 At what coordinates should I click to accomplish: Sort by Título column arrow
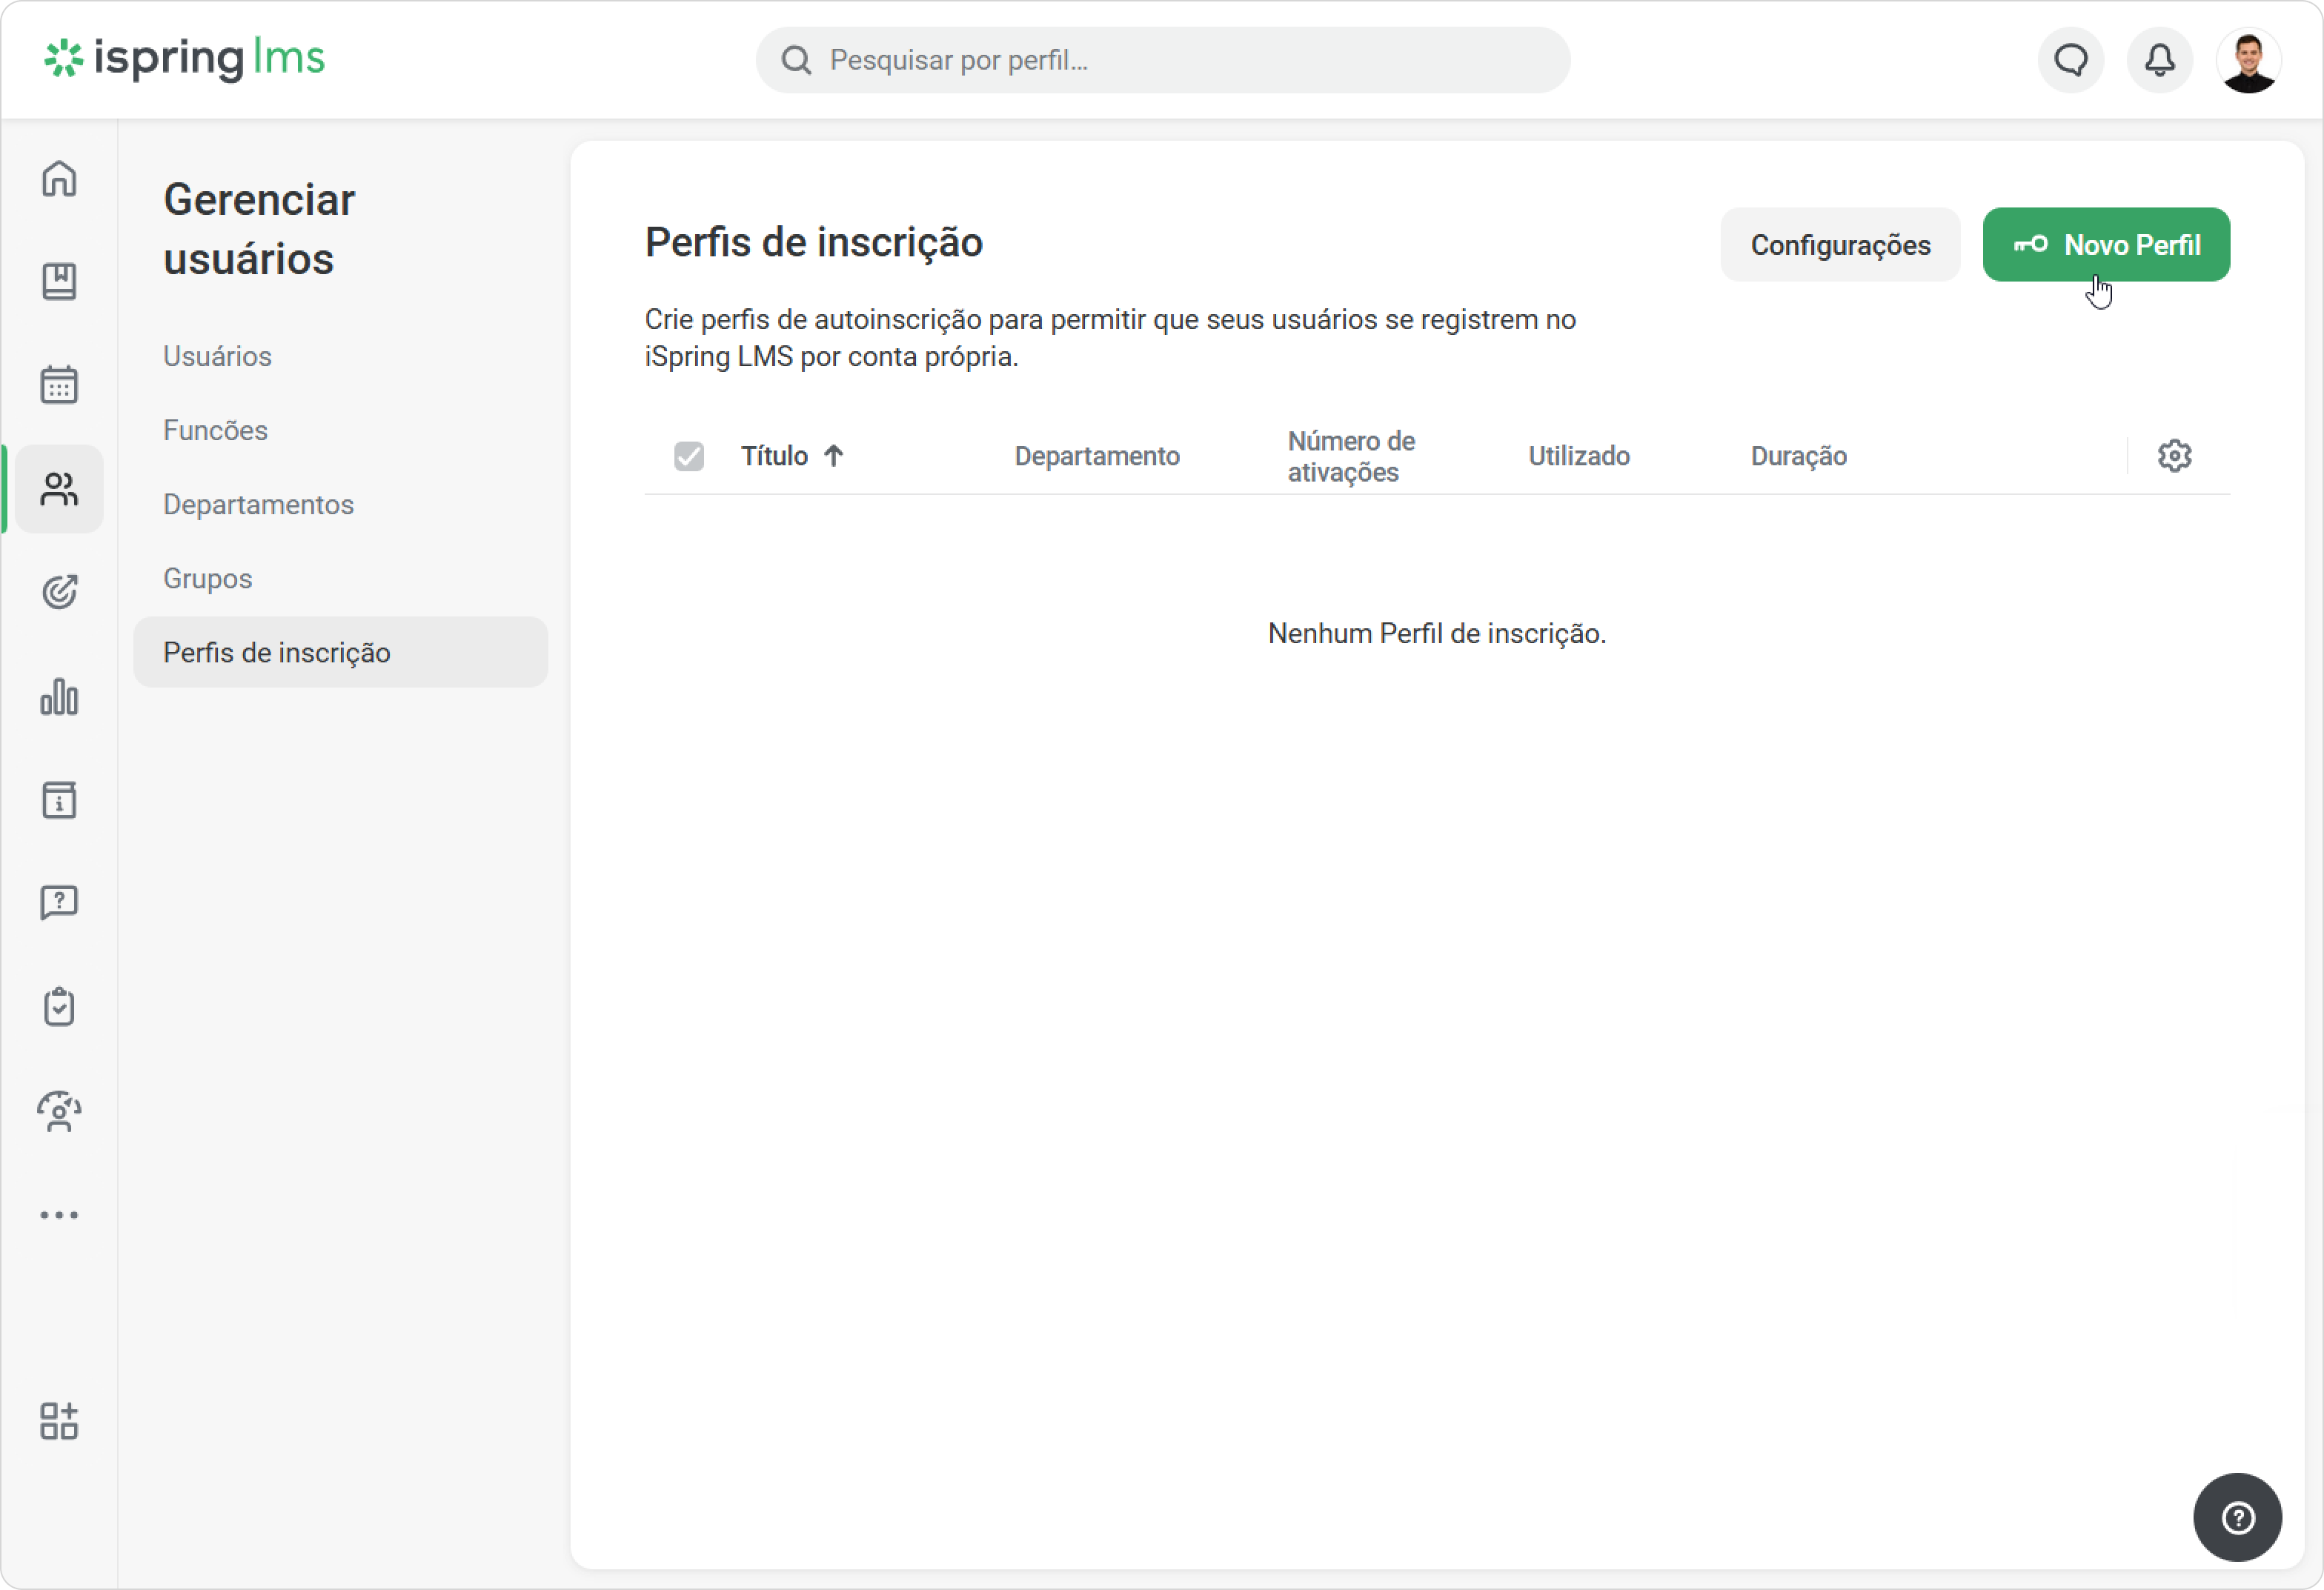click(x=834, y=456)
